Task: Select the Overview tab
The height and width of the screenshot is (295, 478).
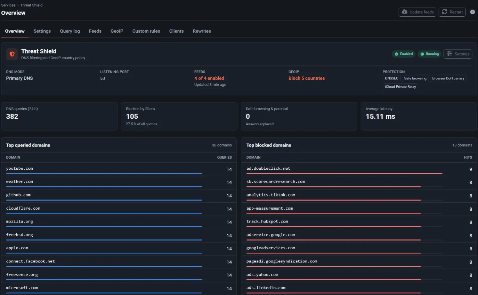Action: (x=15, y=31)
